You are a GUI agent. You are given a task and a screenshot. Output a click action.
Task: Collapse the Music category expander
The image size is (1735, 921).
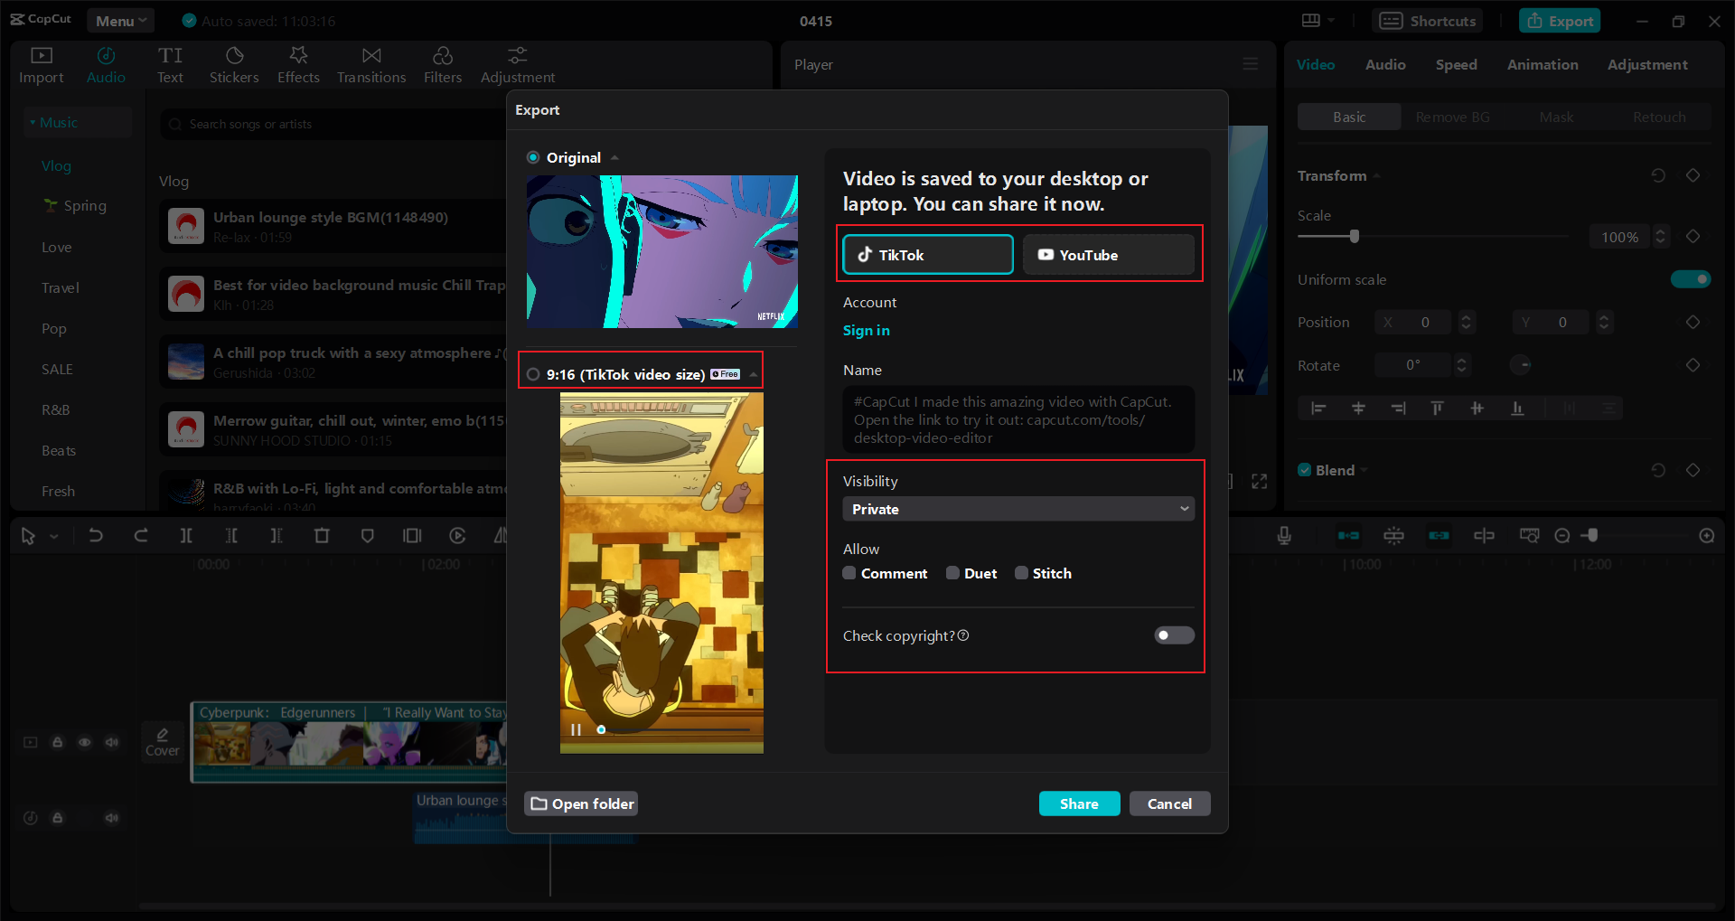click(33, 123)
